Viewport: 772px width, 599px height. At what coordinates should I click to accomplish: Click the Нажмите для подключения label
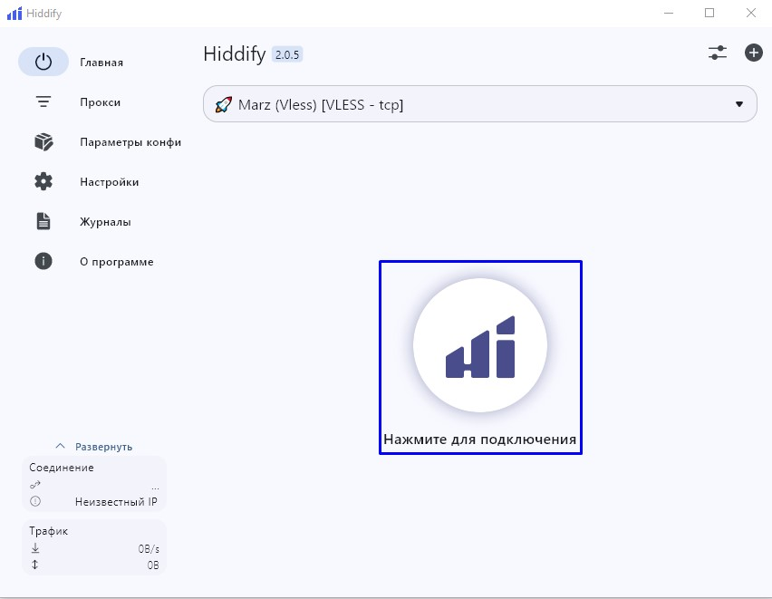479,440
